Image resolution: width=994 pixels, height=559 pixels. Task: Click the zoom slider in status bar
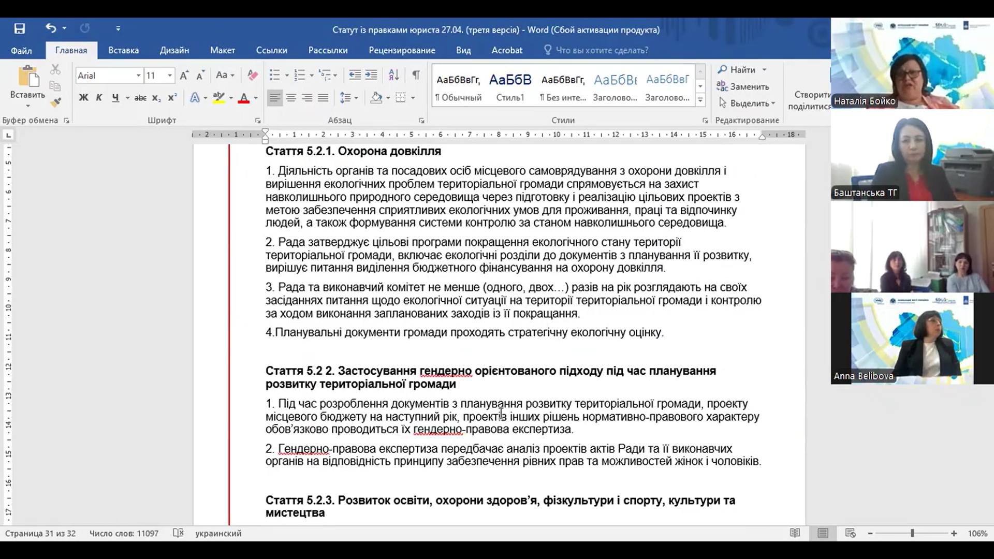(912, 533)
